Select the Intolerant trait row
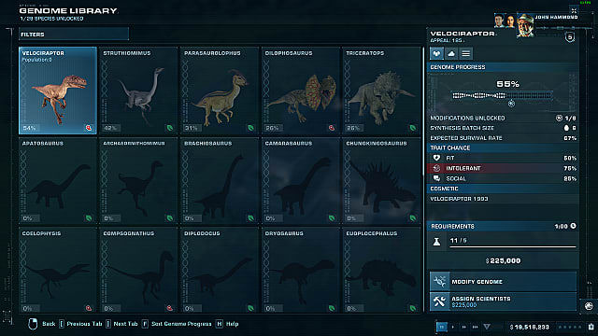This screenshot has width=598, height=336. [503, 168]
